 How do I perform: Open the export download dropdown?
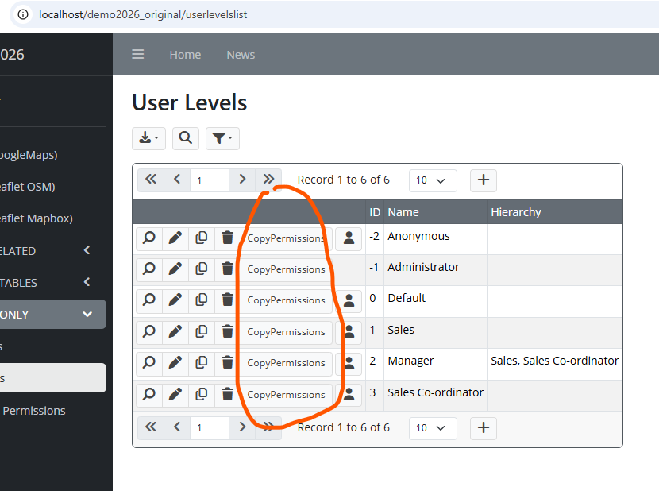tap(148, 138)
